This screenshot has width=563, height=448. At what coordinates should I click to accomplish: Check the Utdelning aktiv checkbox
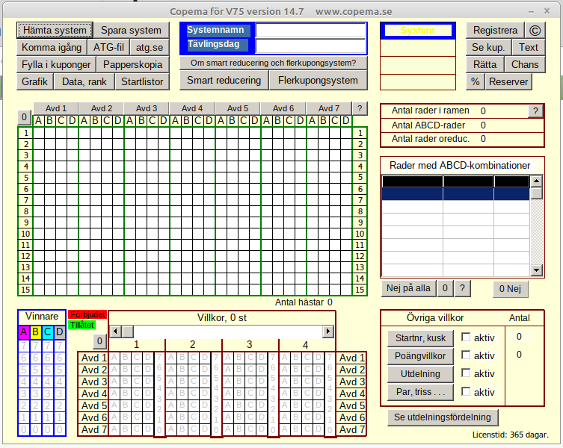coord(466,374)
